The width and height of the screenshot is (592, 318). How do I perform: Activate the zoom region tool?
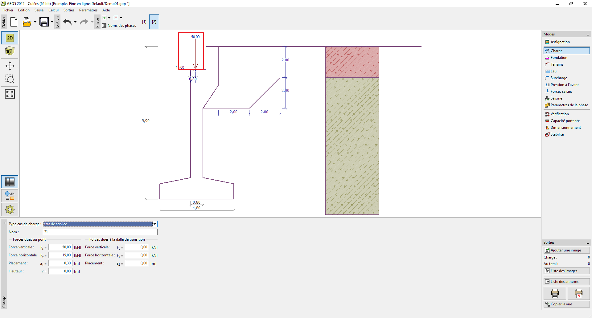pos(10,79)
